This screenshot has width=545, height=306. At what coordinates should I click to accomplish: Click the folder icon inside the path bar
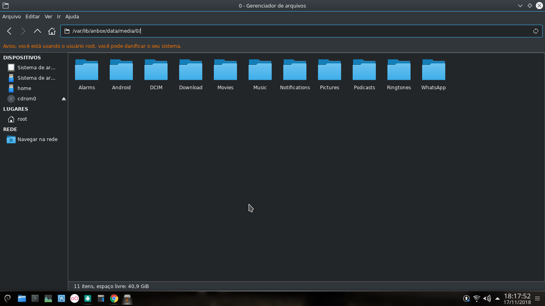click(66, 31)
